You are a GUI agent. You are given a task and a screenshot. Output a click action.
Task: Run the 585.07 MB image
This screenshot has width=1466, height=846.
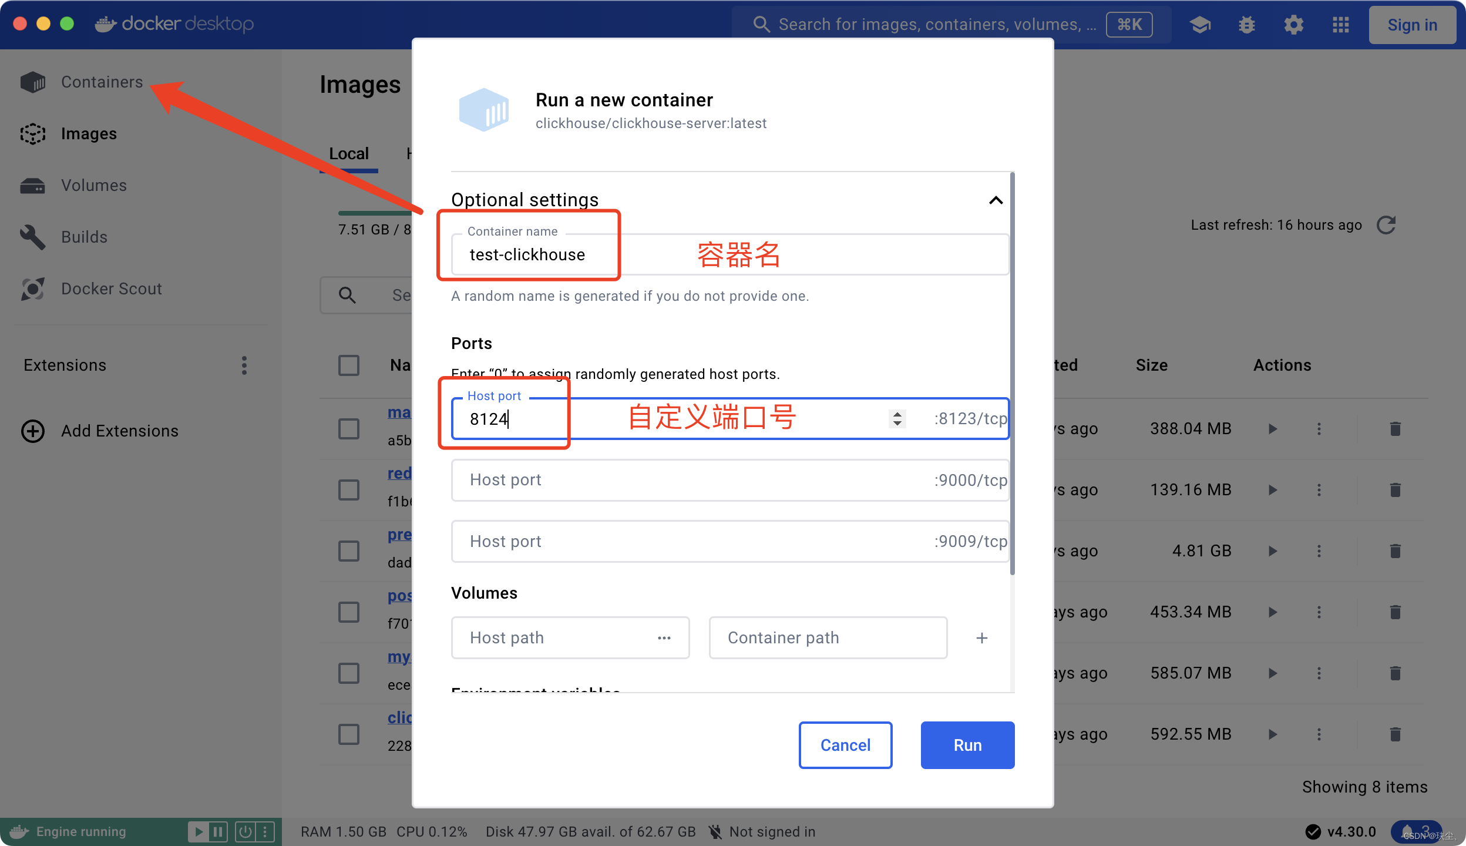(x=1272, y=673)
